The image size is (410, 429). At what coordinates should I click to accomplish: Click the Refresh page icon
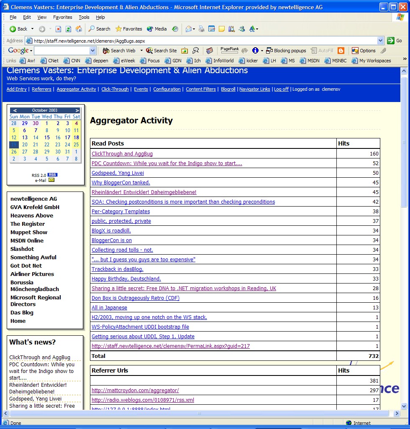[69, 29]
